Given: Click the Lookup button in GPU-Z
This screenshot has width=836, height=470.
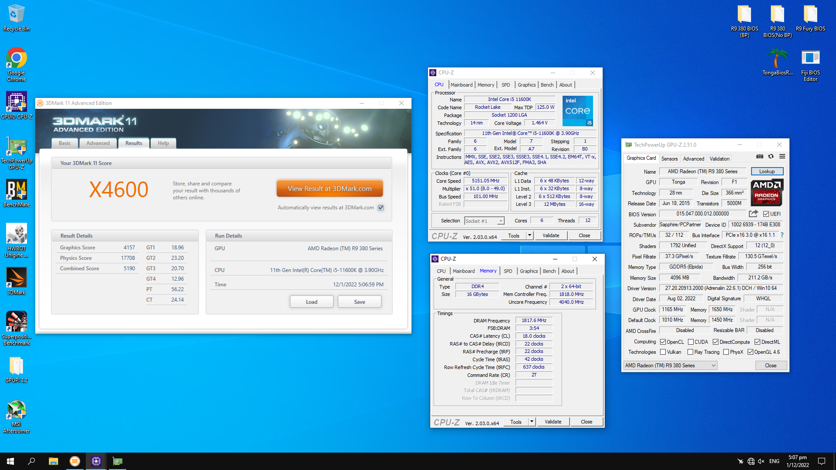Looking at the screenshot, I should pos(767,171).
